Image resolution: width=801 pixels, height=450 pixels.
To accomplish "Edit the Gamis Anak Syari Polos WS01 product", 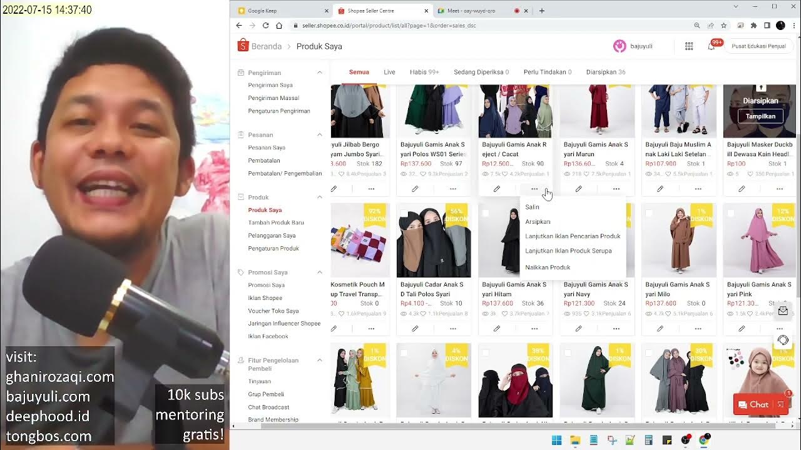I will pos(415,189).
